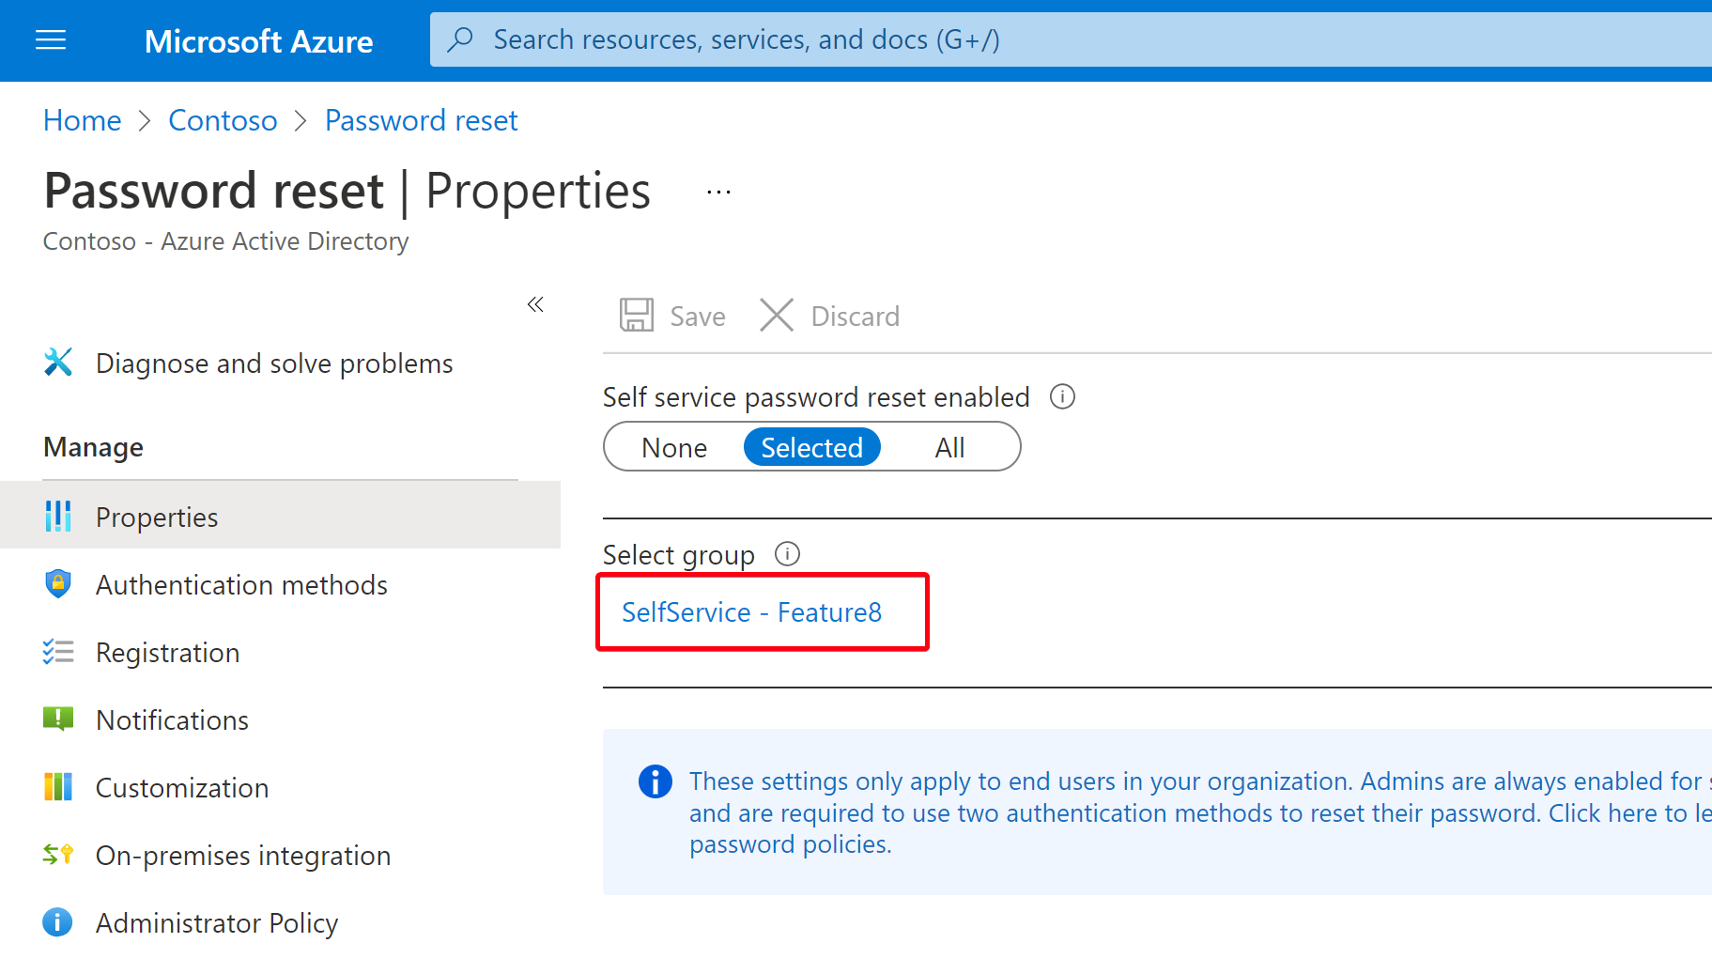Show info about self service password reset
This screenshot has height=974, width=1712.
(x=1062, y=397)
